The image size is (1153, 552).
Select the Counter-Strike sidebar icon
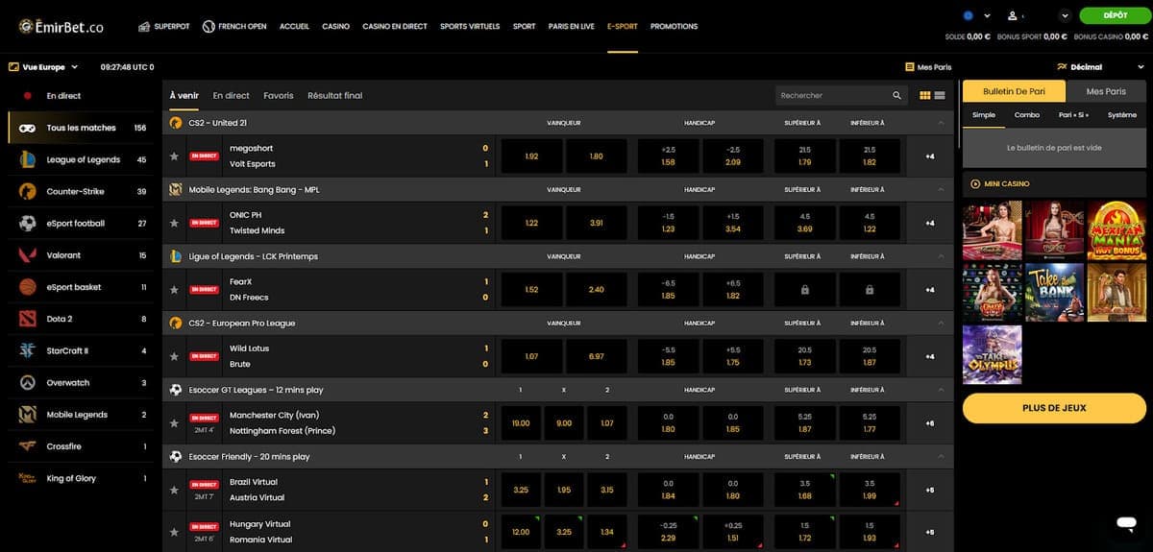(x=28, y=191)
